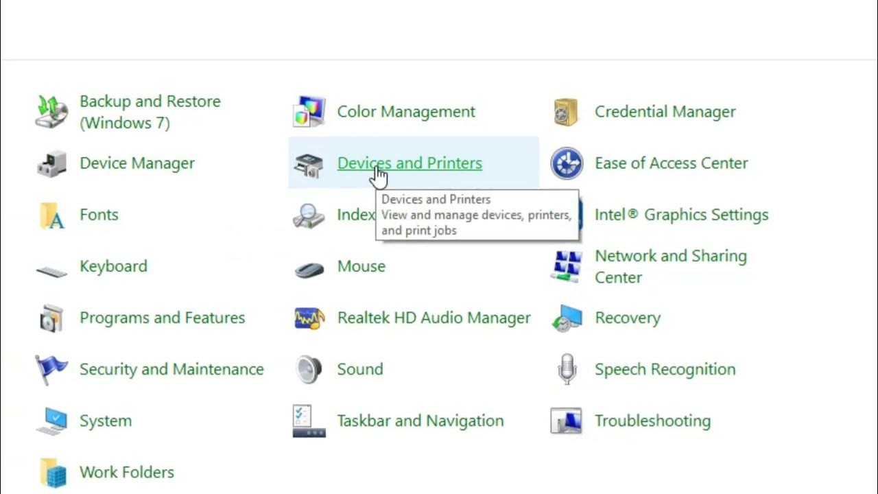Click the Recovery icon
The height and width of the screenshot is (494, 878).
pos(567,318)
